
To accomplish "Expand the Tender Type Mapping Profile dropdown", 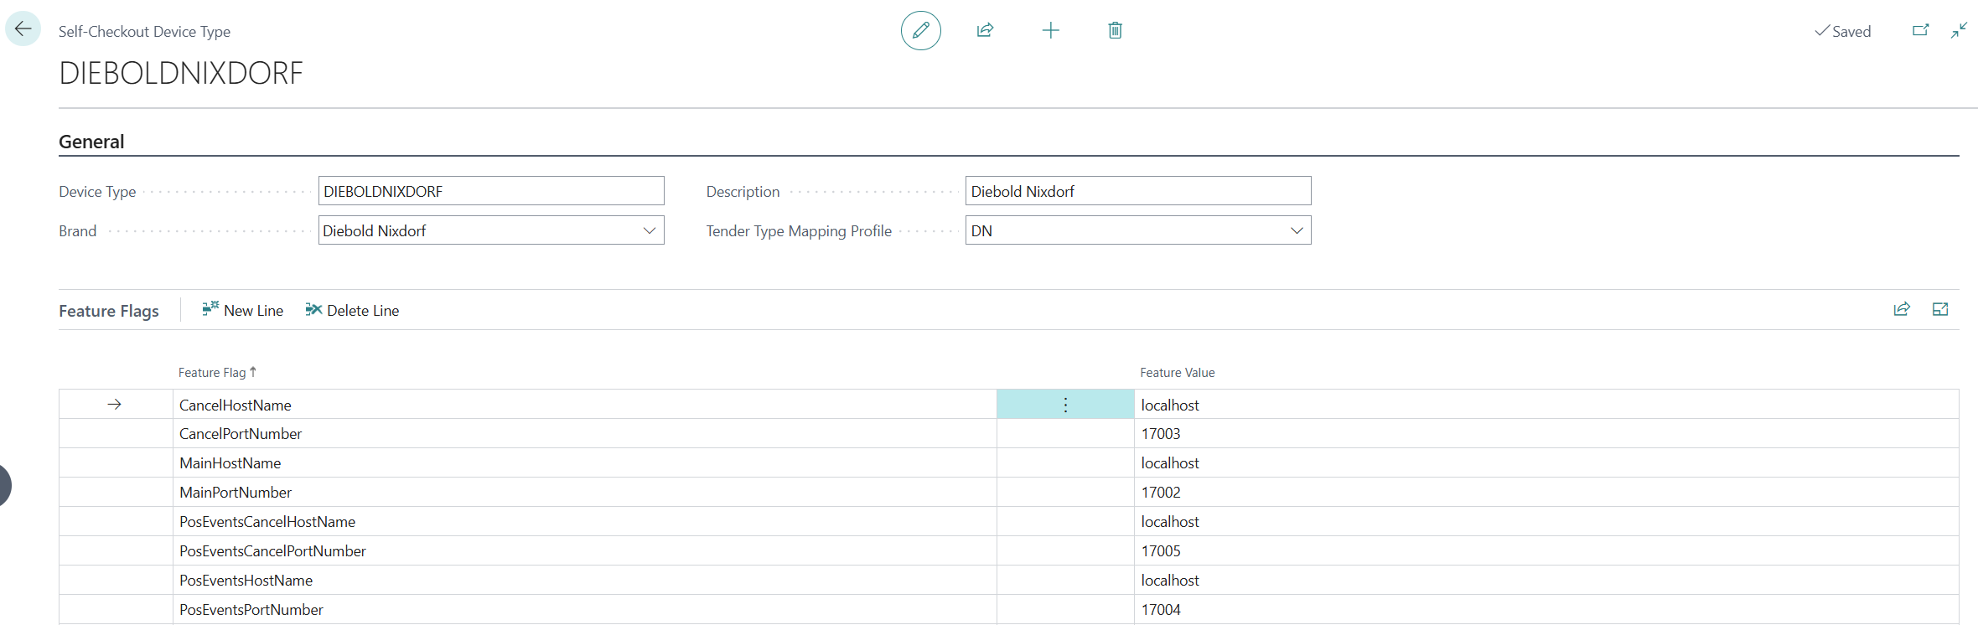I will (1296, 231).
